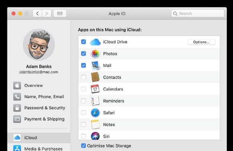This screenshot has height=151, width=233.
Task: Click the Notes label text
Action: point(109,125)
